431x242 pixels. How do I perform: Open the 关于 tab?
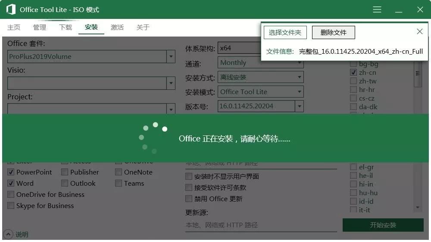[143, 28]
